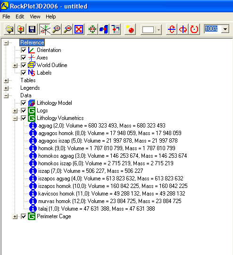The width and height of the screenshot is (233, 255).
Task: Select the Tables tree label
Action: point(28,80)
